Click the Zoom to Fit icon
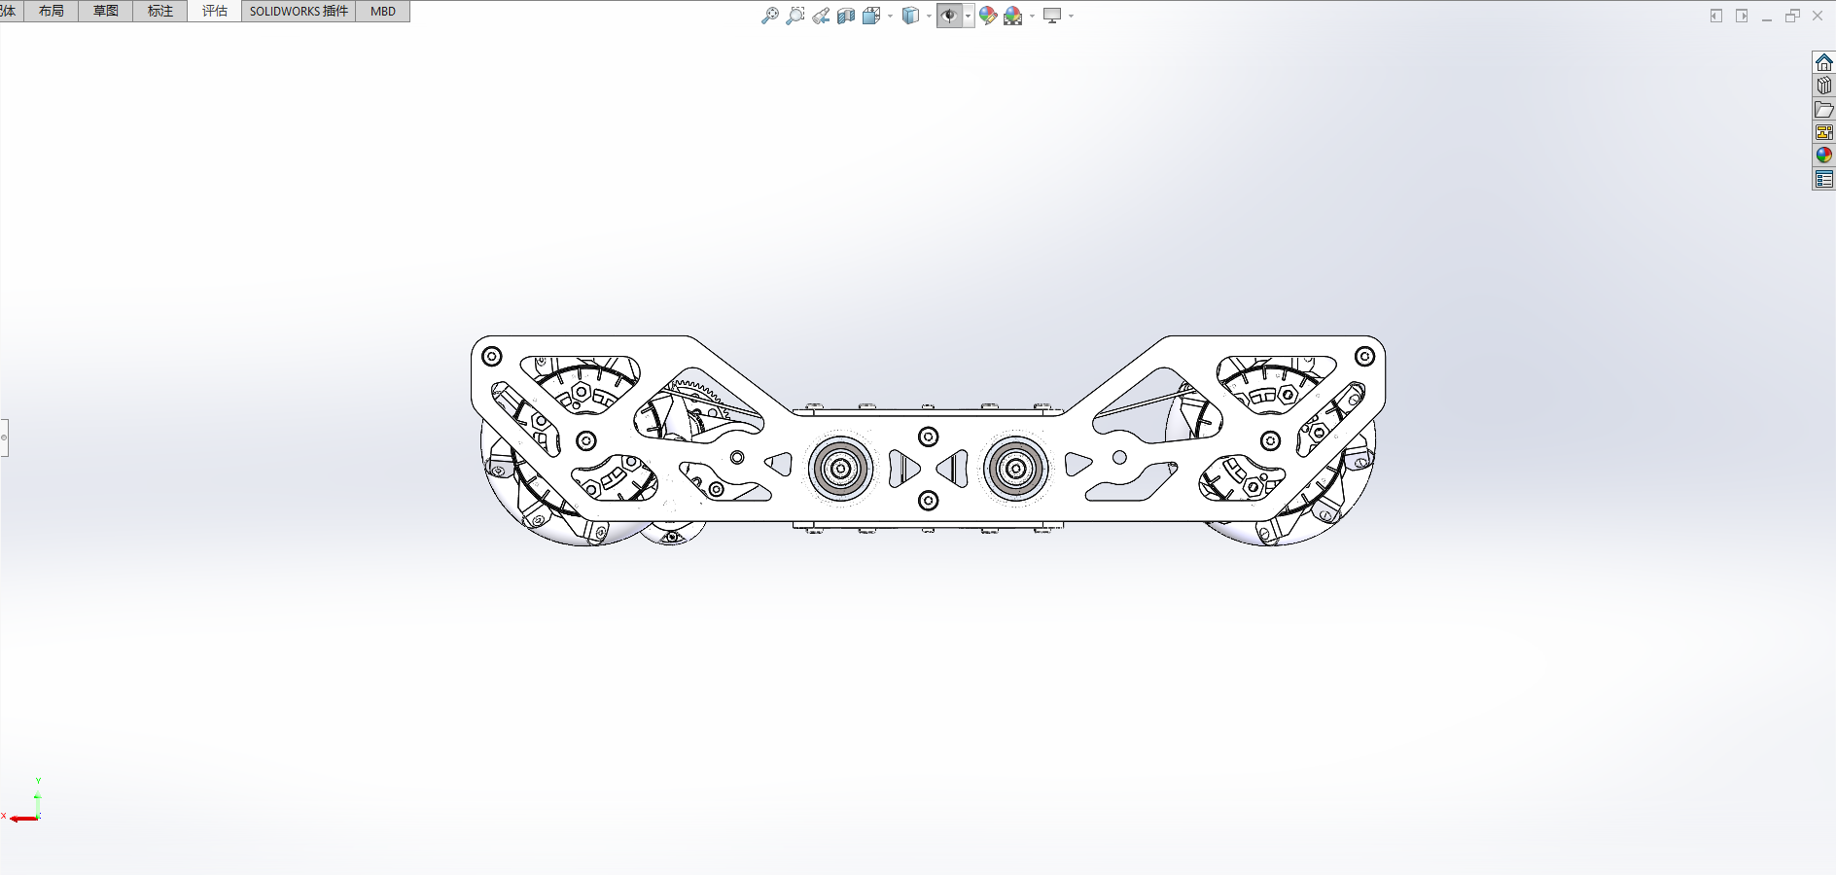The width and height of the screenshot is (1836, 875). point(769,16)
